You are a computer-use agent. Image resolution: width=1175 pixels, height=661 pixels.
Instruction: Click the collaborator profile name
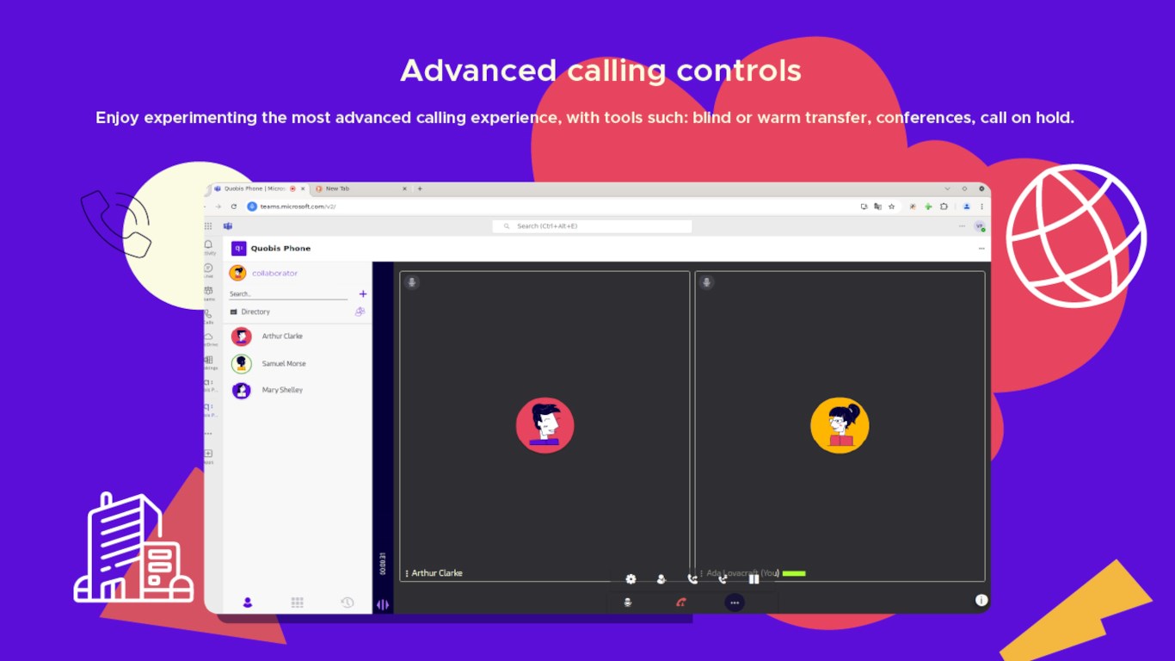[x=274, y=273]
